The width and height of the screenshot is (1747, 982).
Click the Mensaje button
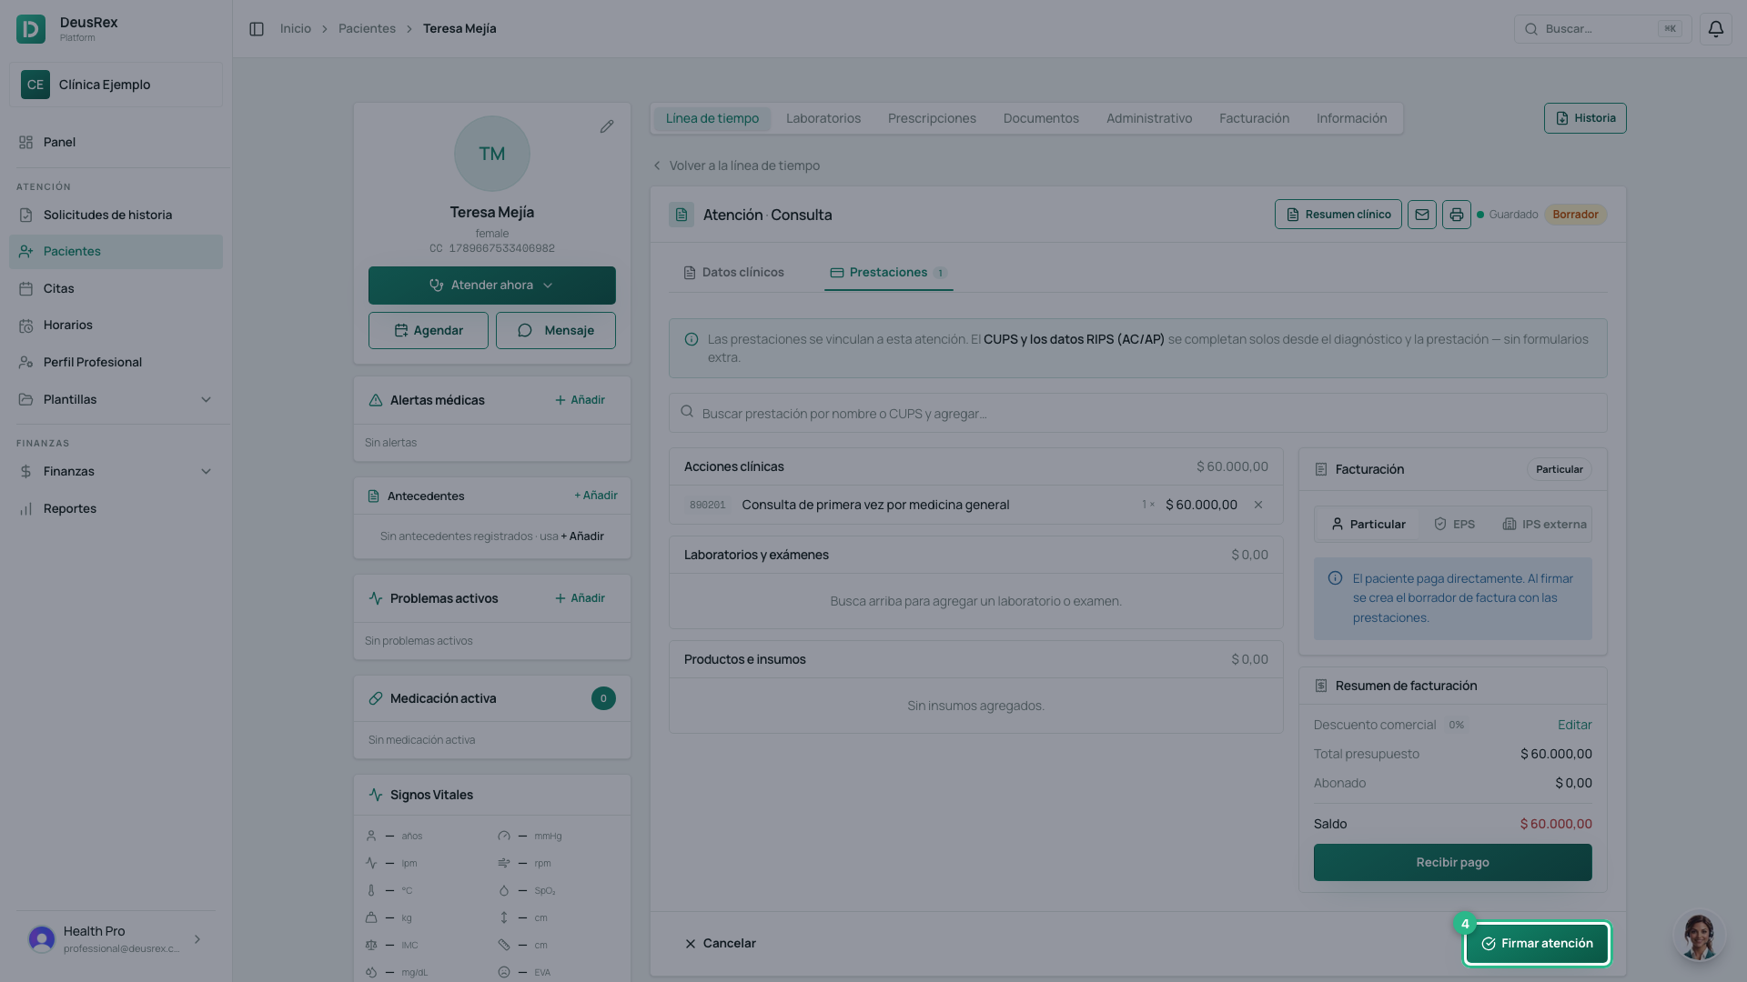556,331
